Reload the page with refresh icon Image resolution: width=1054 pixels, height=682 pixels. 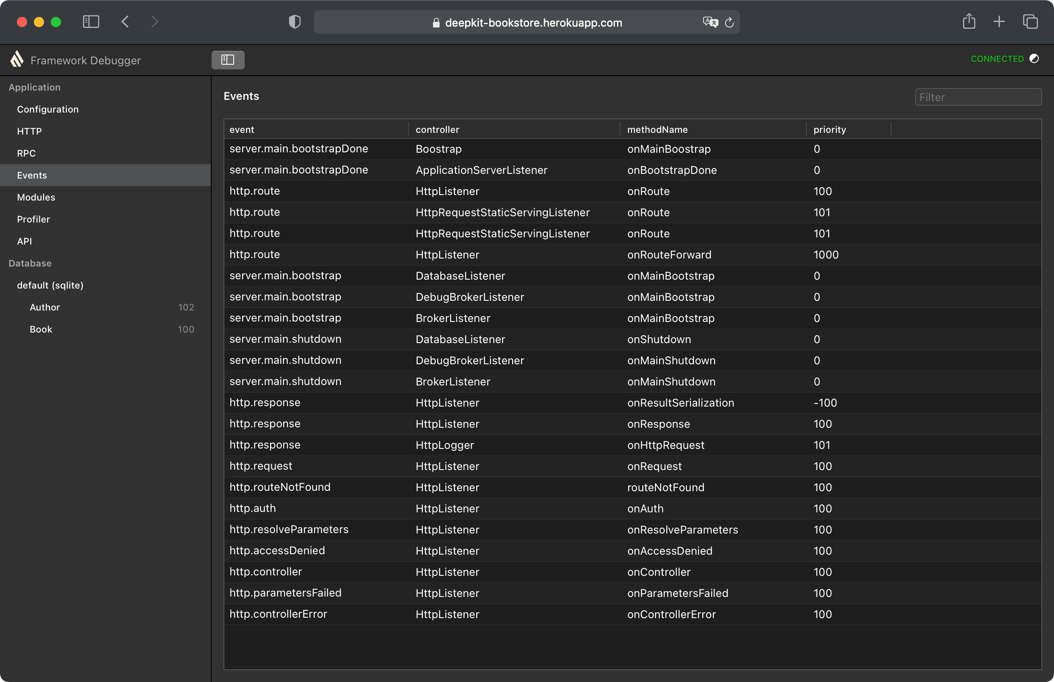click(729, 22)
